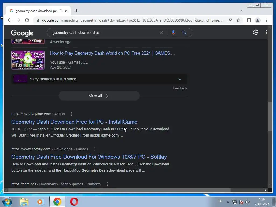Open options for softlay.com result
The image size is (276, 207).
(x=95, y=149)
